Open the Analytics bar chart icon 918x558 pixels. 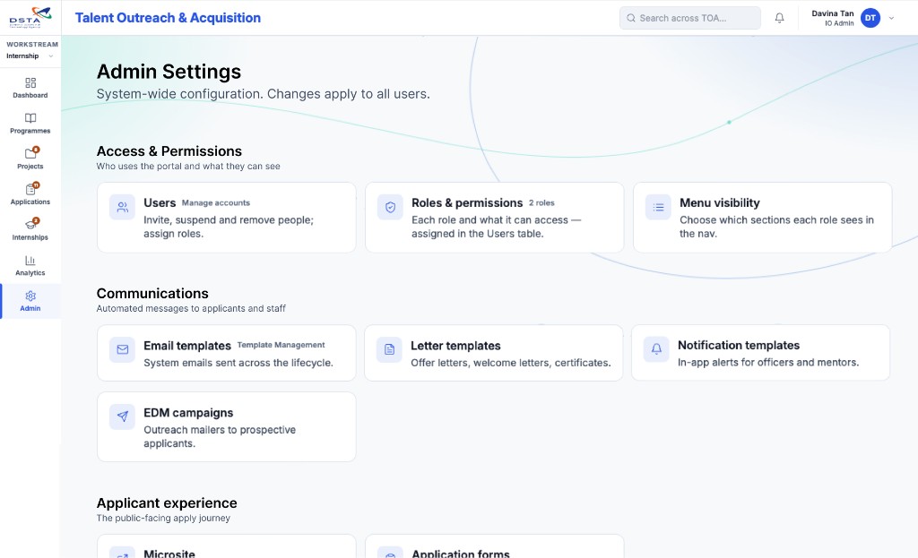(x=30, y=261)
